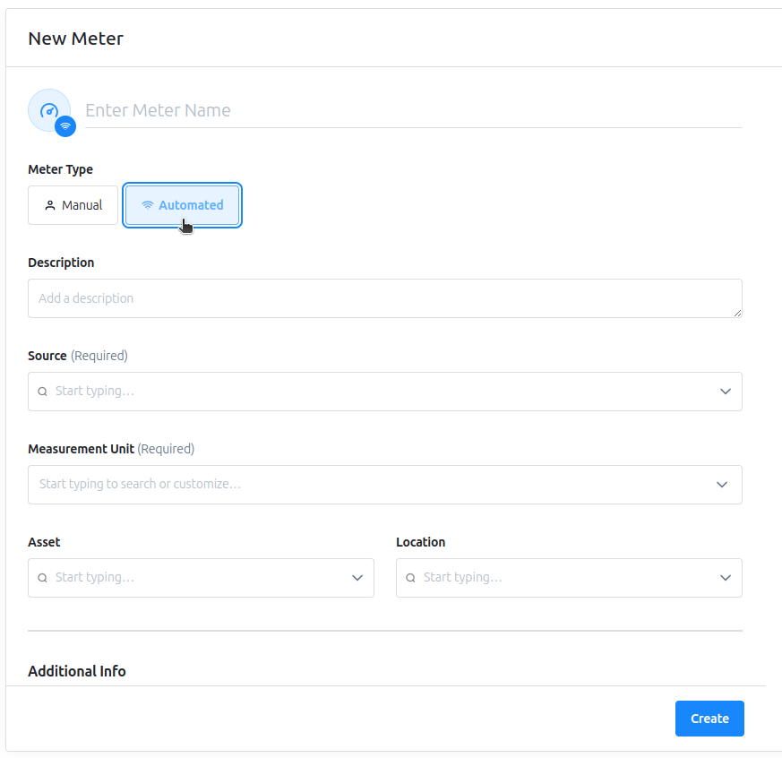Click the description box resize handle
This screenshot has height=758, width=782.
point(737,313)
